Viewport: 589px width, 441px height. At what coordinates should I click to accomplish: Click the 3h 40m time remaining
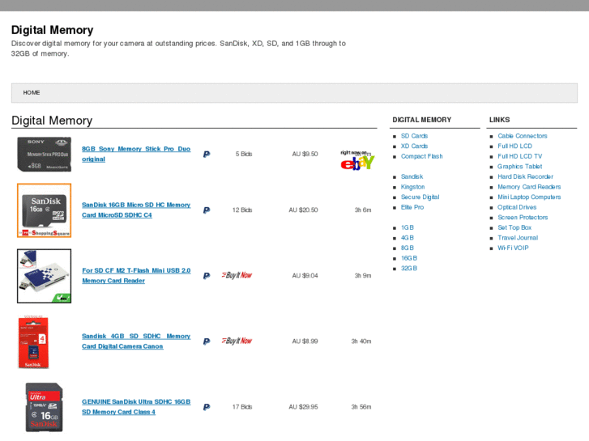361,341
